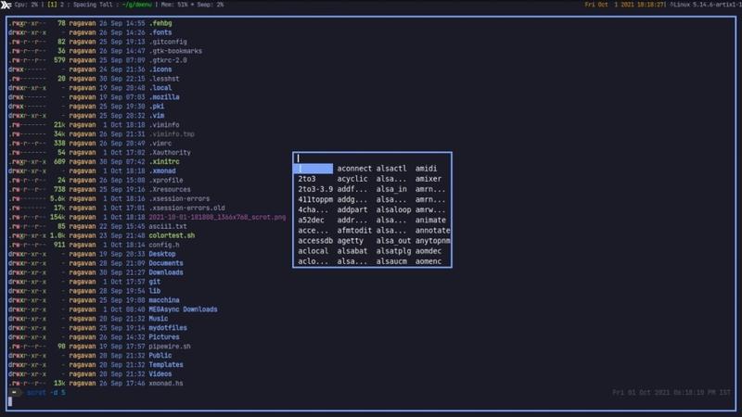The width and height of the screenshot is (742, 417).
Task: Click the .xmonad directory name
Action: tap(162, 171)
